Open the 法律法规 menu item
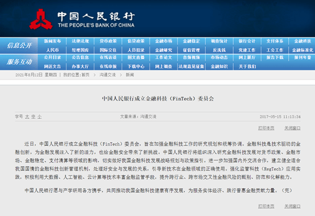The width and height of the screenshot is (315, 216). (80, 41)
